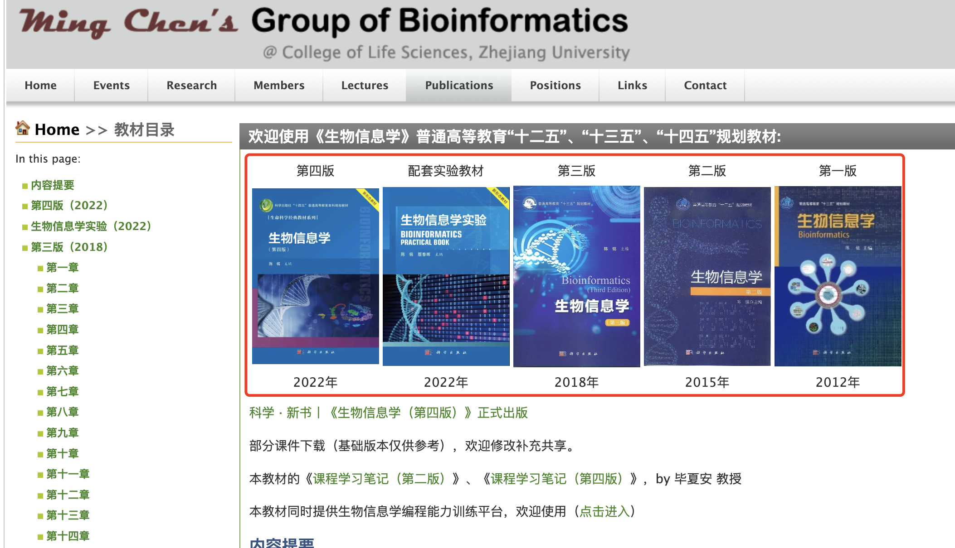The height and width of the screenshot is (548, 955).
Task: Open the 第十三章 sidebar link
Action: click(68, 515)
